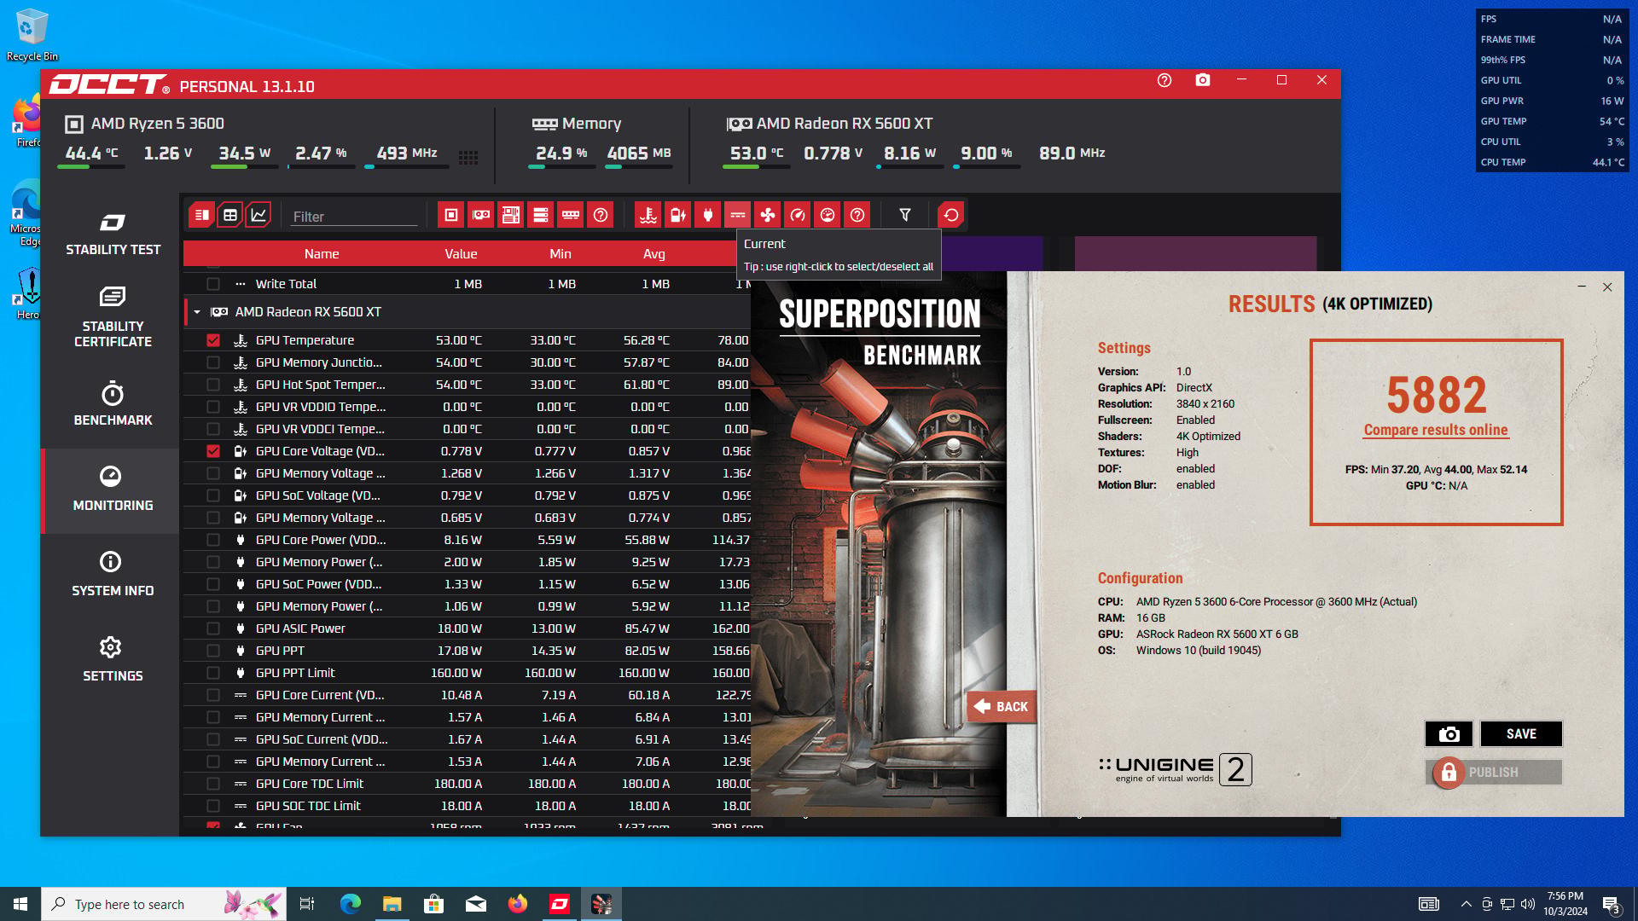The width and height of the screenshot is (1638, 921).
Task: Click the Superposition camera screenshot button
Action: click(1449, 734)
